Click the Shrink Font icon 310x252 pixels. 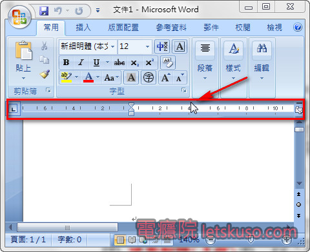tap(180, 77)
